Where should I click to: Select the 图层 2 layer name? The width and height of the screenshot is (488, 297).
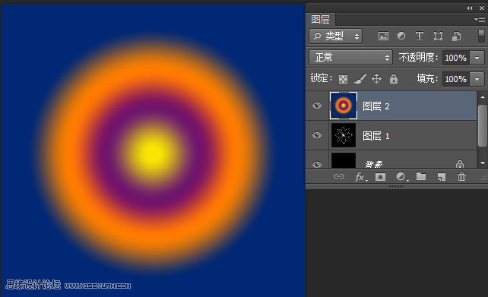376,106
